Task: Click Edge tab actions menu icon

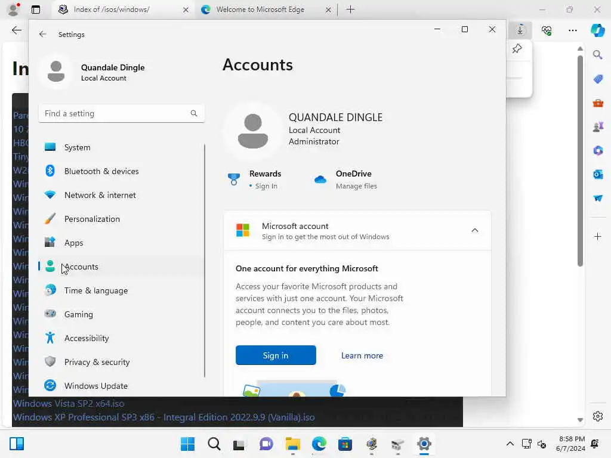Action: (x=35, y=10)
